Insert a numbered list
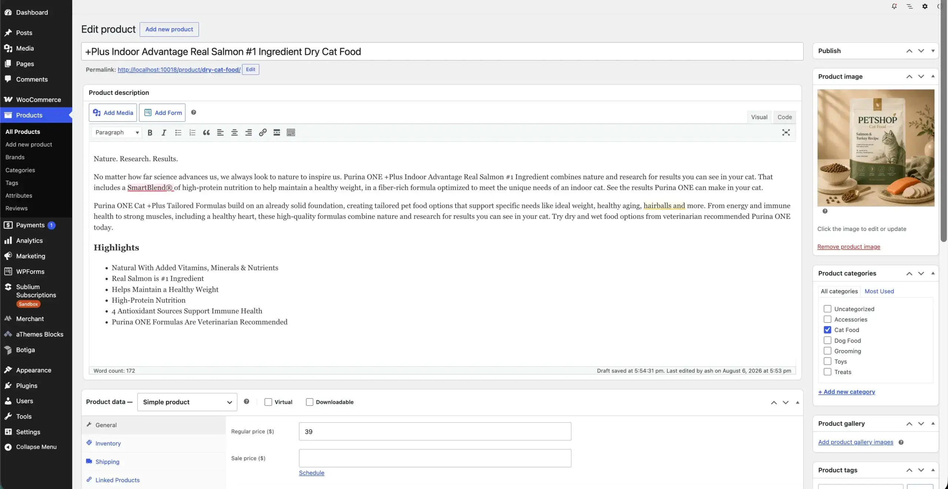Screen dimensions: 948x489 192,133
